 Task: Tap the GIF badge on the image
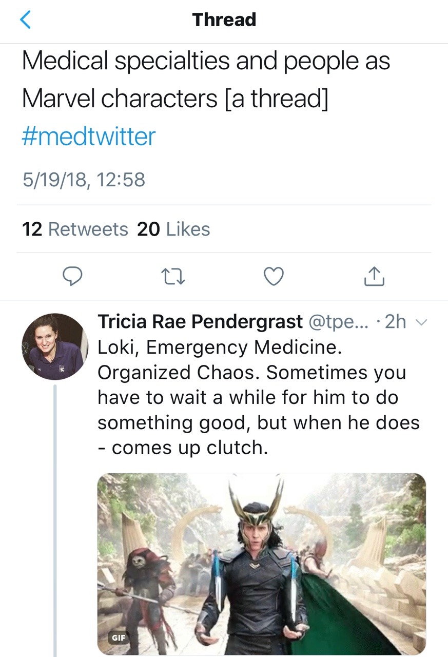[118, 638]
